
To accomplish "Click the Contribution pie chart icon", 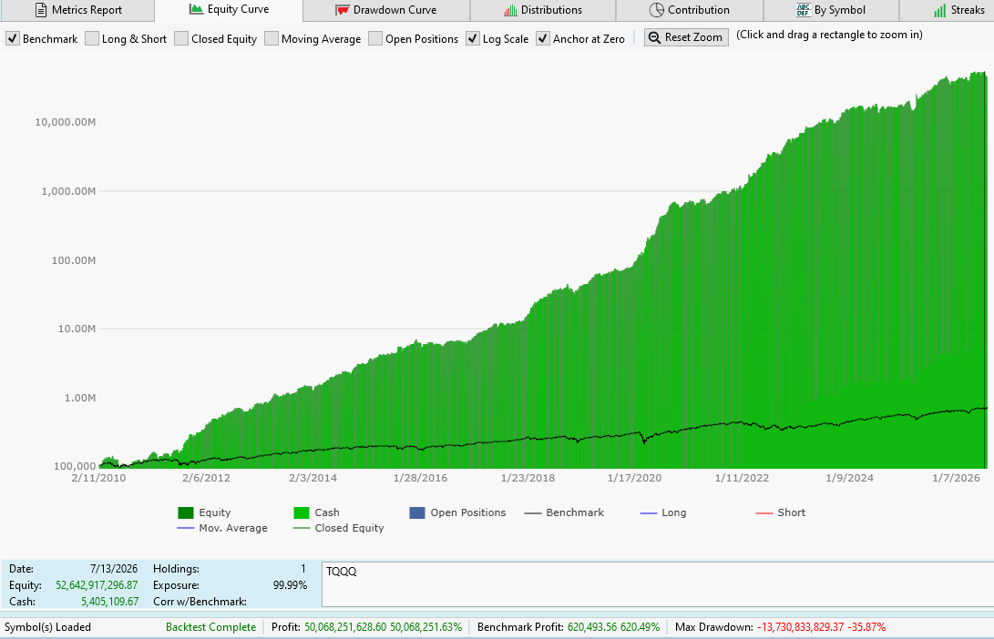I will tap(657, 10).
